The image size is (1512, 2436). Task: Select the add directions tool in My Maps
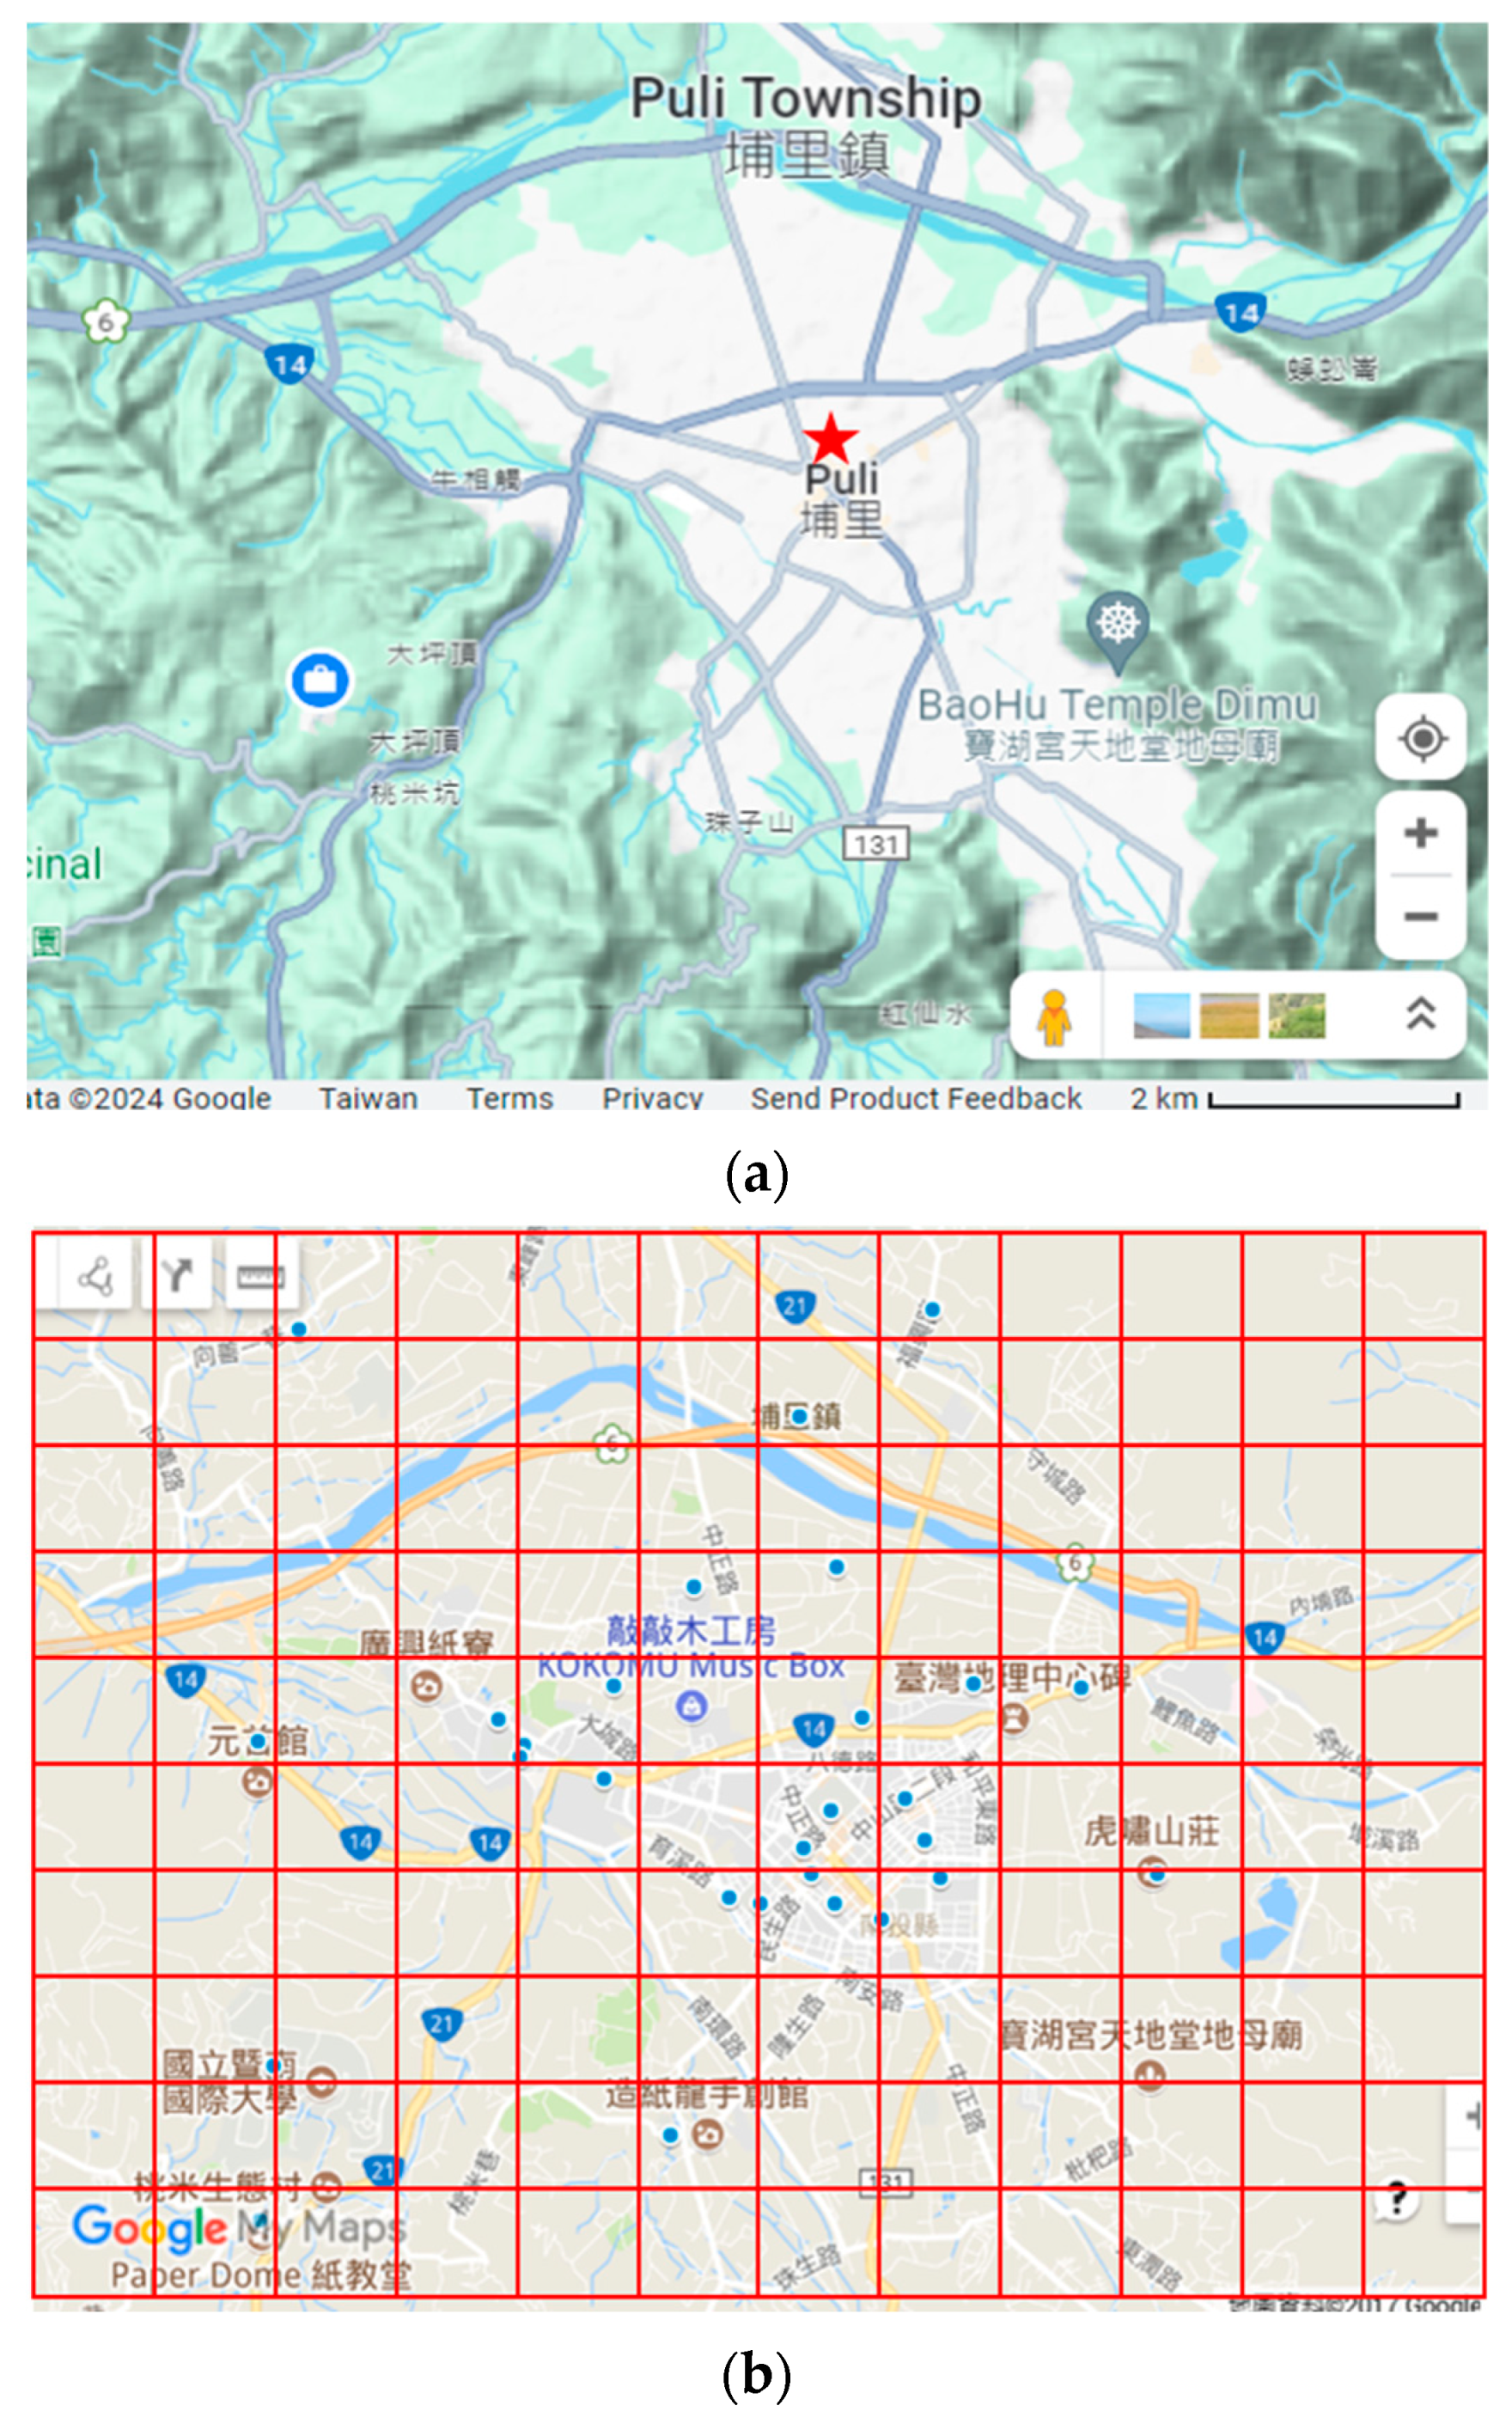pos(177,1276)
